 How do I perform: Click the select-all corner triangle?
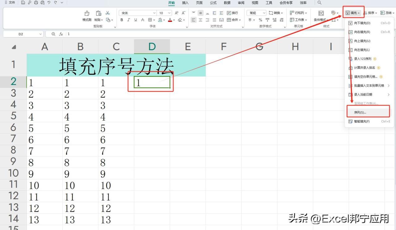coord(14,47)
